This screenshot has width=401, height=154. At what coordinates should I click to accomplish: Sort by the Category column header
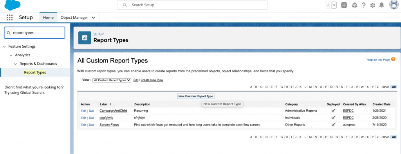(x=291, y=104)
